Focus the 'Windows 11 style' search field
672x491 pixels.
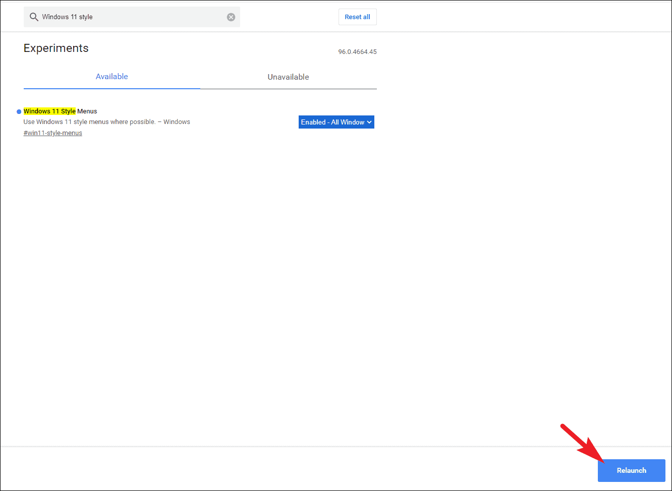pos(132,17)
